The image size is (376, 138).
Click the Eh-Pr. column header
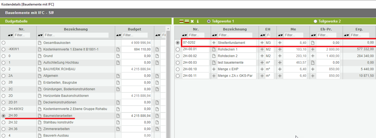pos(326,29)
